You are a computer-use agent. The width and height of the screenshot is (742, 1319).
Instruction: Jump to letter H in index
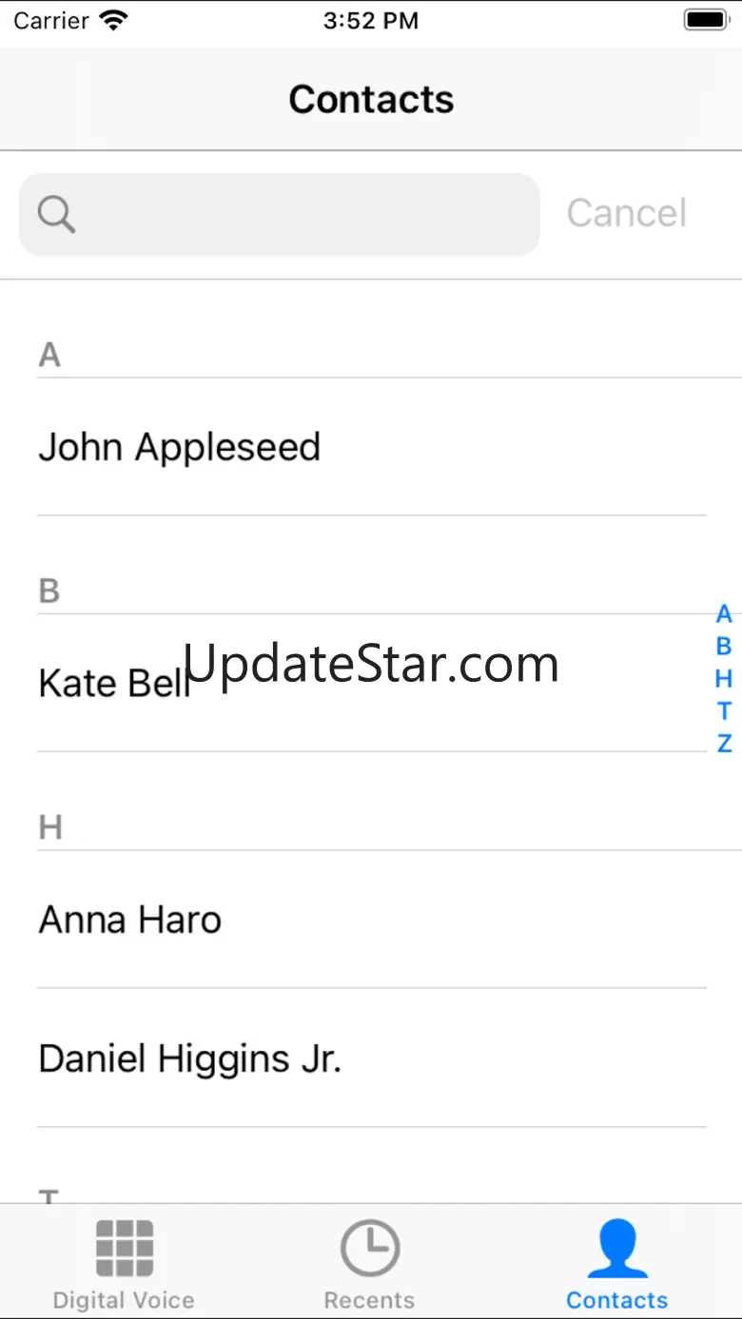click(x=724, y=678)
